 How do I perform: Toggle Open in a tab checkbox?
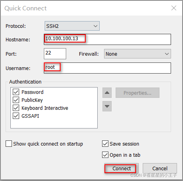tap(105, 155)
